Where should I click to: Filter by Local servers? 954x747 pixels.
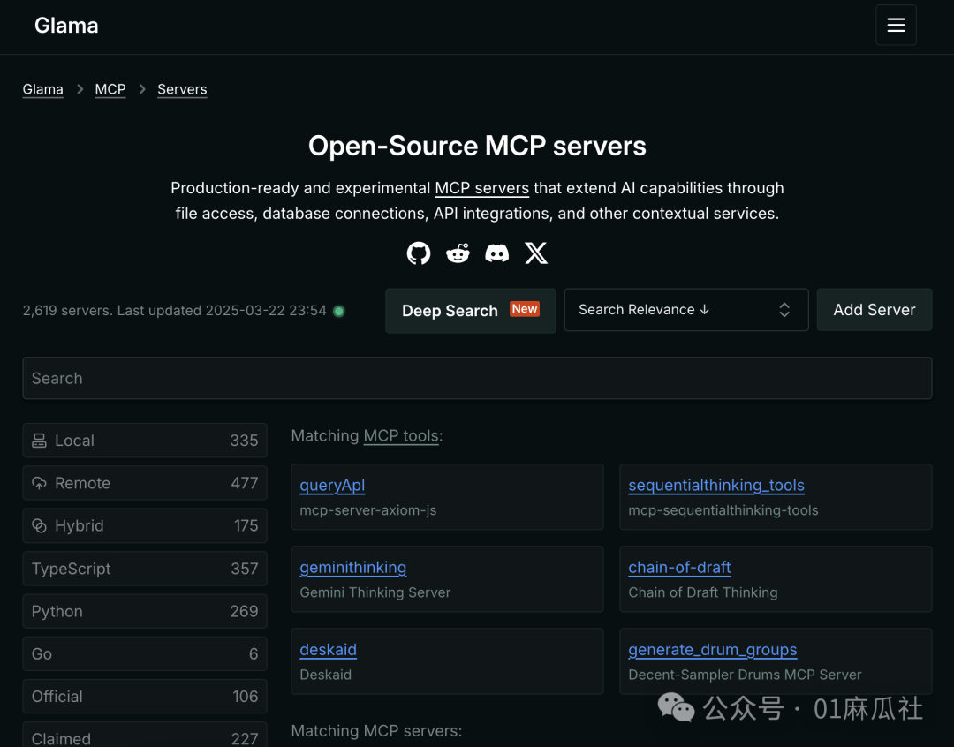[x=145, y=441]
